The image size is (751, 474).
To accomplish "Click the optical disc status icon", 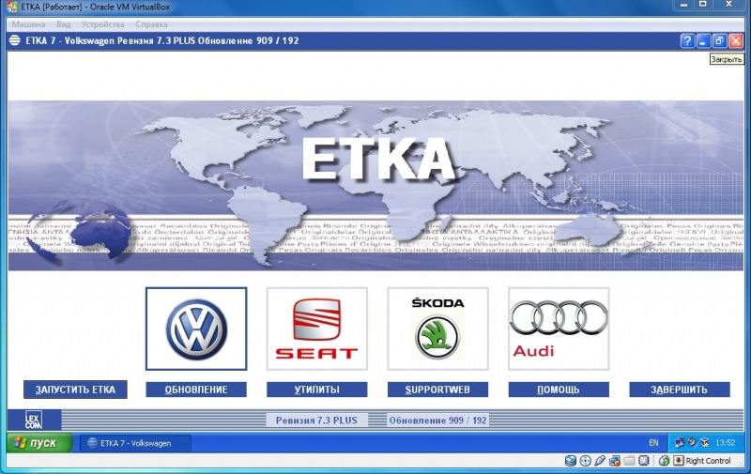I will [585, 461].
